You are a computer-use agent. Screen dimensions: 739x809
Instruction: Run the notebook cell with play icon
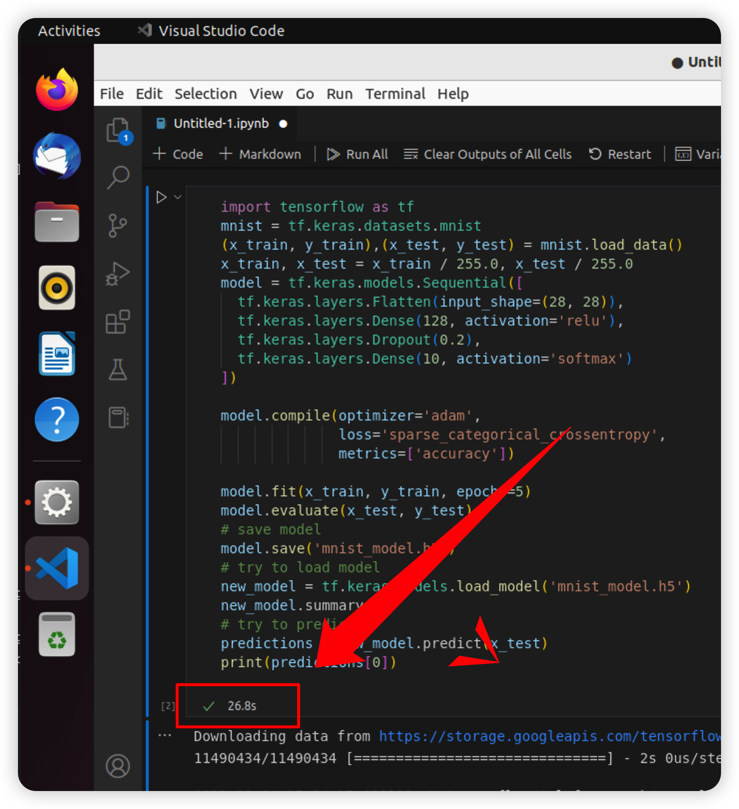pyautogui.click(x=161, y=197)
